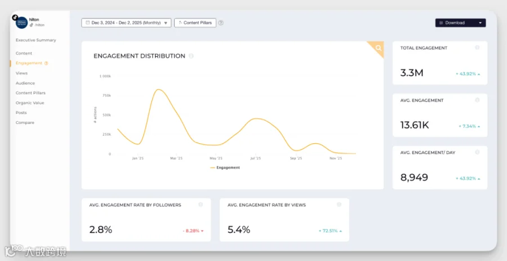Image resolution: width=507 pixels, height=261 pixels.
Task: Click the /hilton handle text
Action: 39,25
